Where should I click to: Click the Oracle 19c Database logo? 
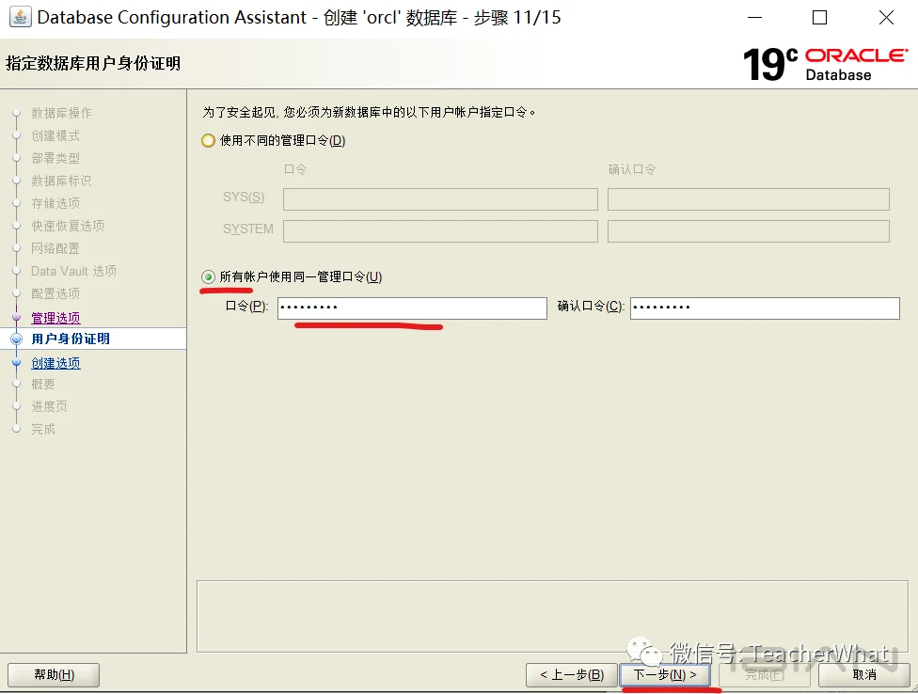coord(826,64)
